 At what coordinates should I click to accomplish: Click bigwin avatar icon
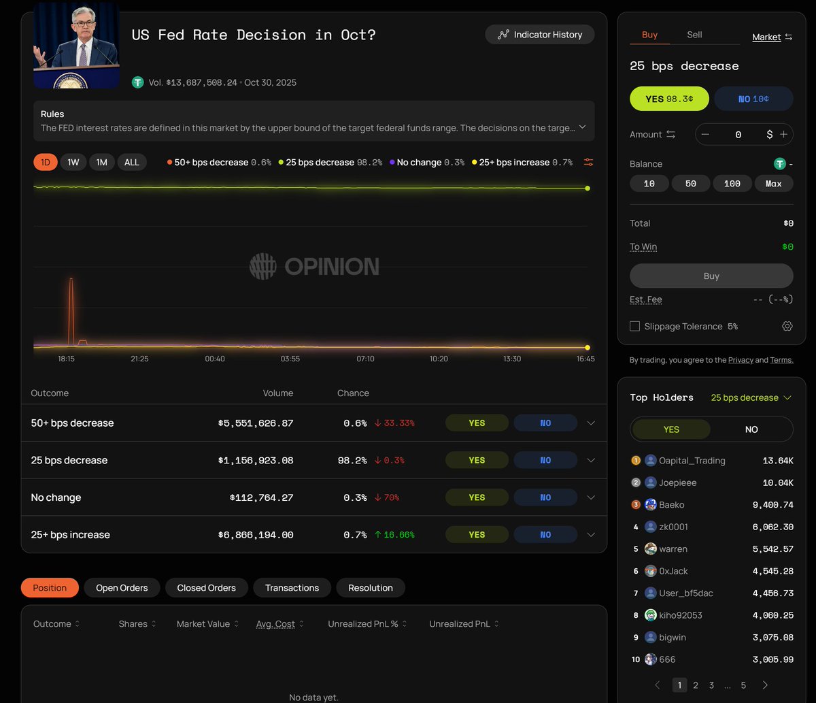(651, 637)
